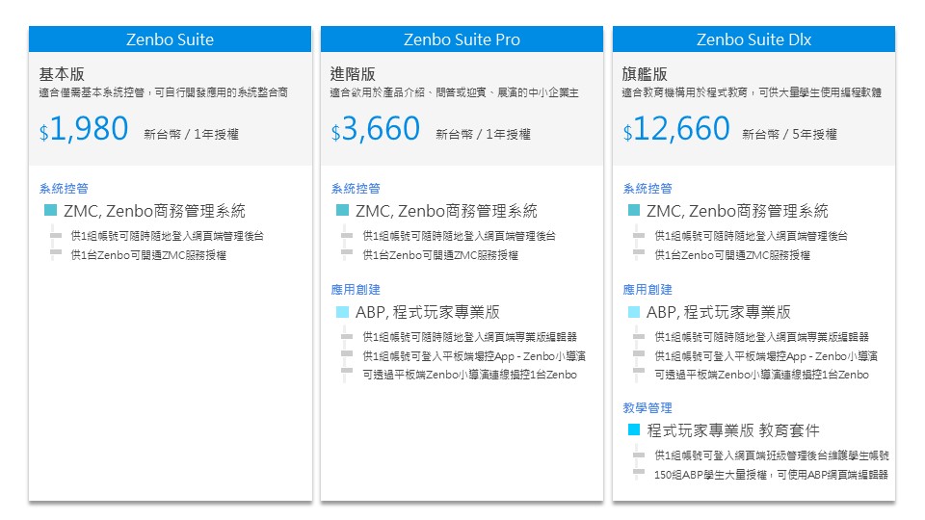Click the 應用創建 heading in Suite Pro card
Screen dimensions: 925x520
tap(356, 290)
